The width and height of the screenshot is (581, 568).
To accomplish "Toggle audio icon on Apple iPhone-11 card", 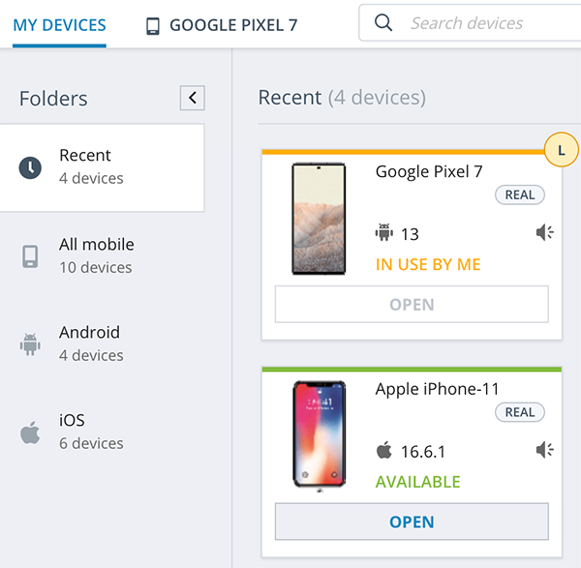I will [544, 450].
